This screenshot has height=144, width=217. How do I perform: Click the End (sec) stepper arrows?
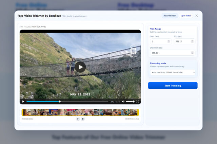[x=192, y=41]
